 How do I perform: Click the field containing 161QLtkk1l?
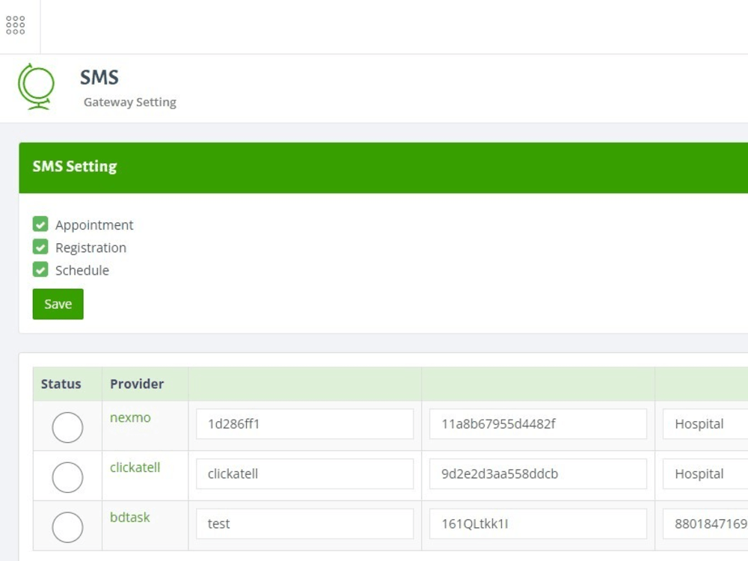tap(537, 524)
